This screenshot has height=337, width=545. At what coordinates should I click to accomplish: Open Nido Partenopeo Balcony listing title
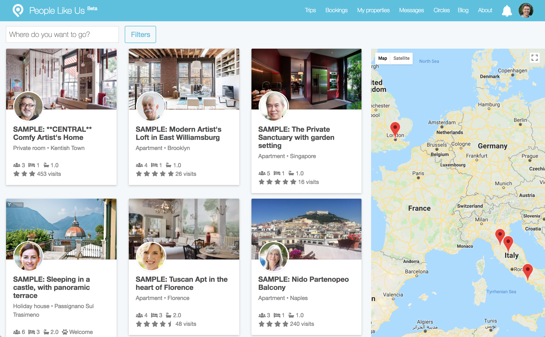(303, 283)
